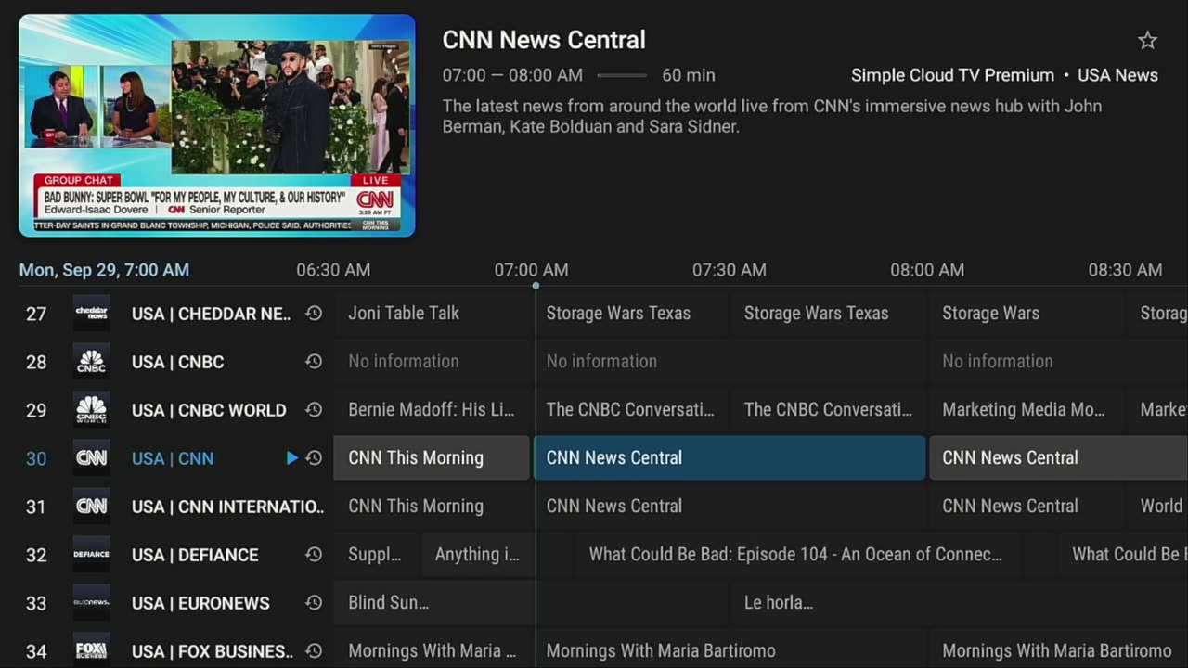This screenshot has width=1188, height=668.
Task: Click the CNN logo on channel 30
Action: coord(91,458)
